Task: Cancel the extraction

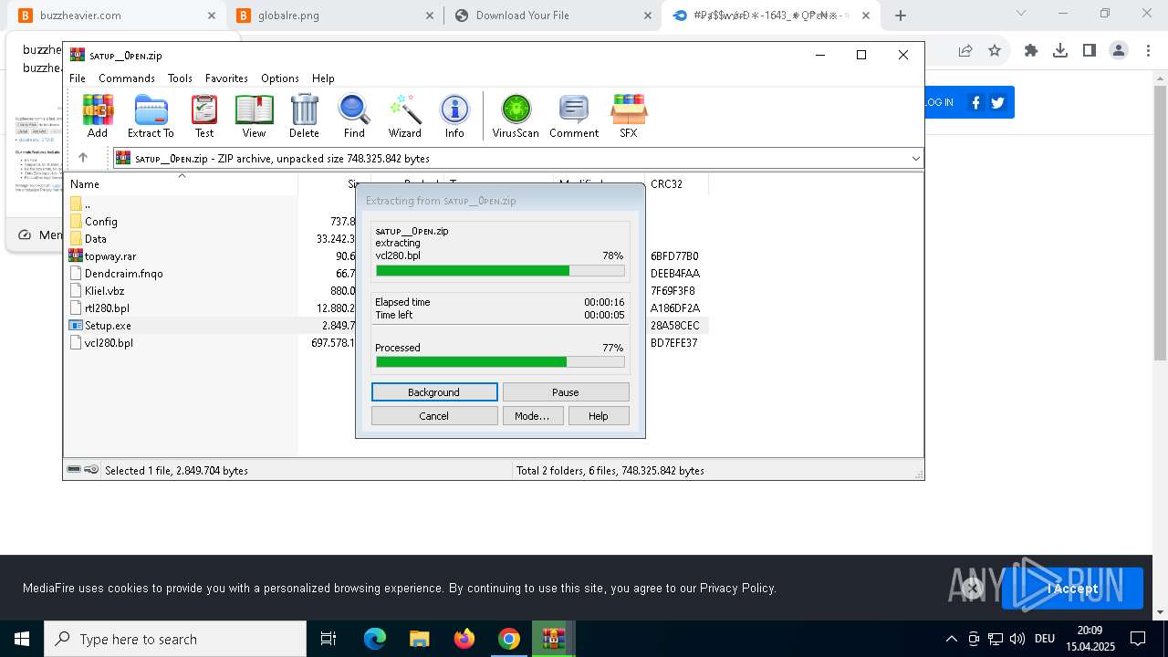Action: click(434, 416)
